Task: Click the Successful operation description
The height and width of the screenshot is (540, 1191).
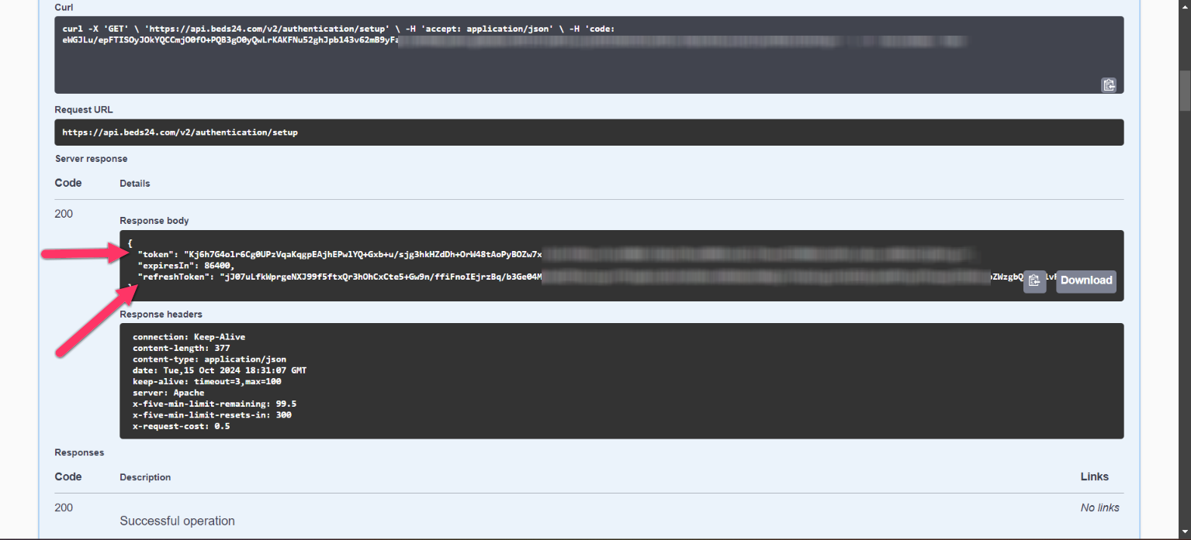Action: (x=177, y=521)
